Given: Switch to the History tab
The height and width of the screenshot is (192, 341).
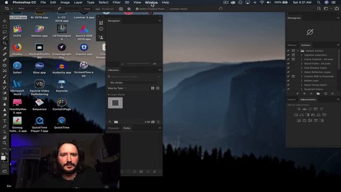Looking at the screenshot, I should coord(292,45).
